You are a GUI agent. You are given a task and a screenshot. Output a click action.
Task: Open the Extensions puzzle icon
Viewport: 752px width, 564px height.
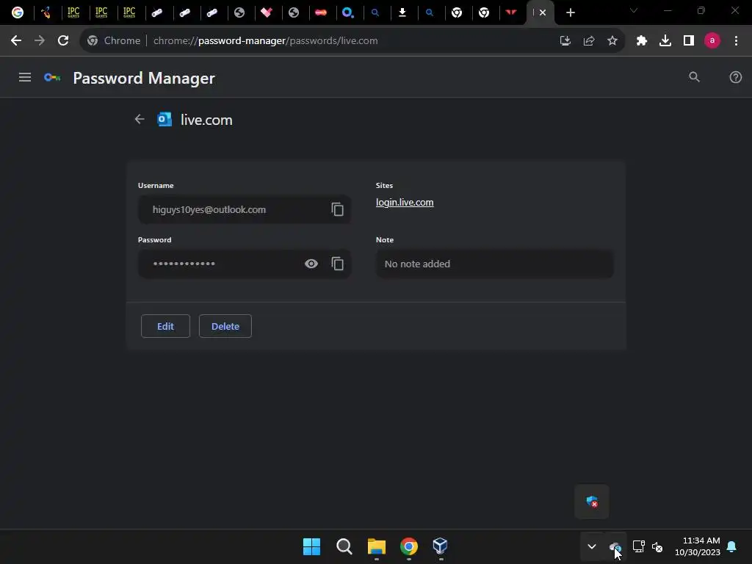(x=642, y=41)
